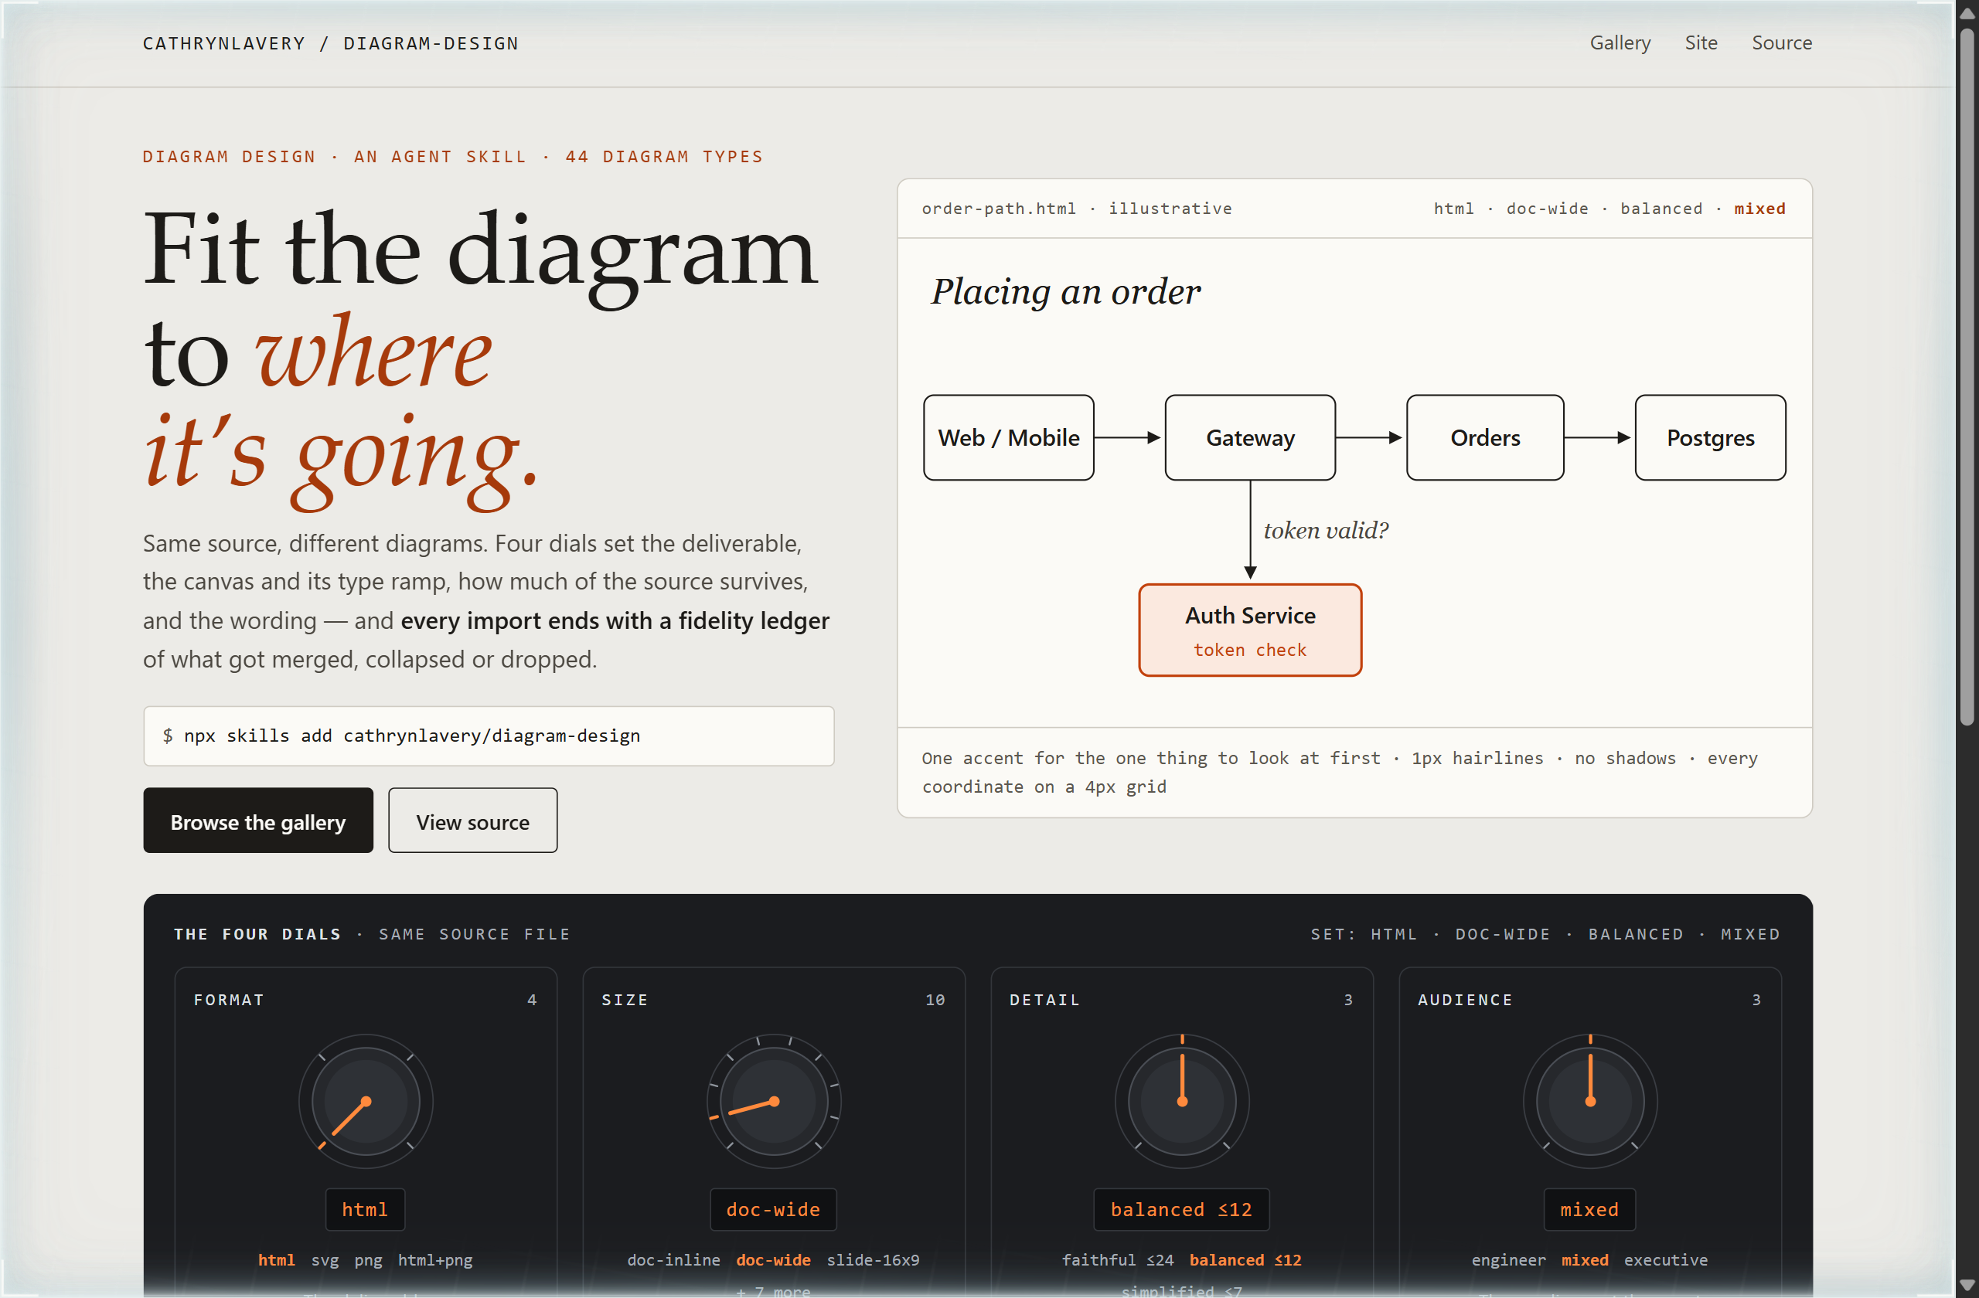Click the page vertical scrollbar thumb
1979x1298 pixels.
coord(1967,378)
